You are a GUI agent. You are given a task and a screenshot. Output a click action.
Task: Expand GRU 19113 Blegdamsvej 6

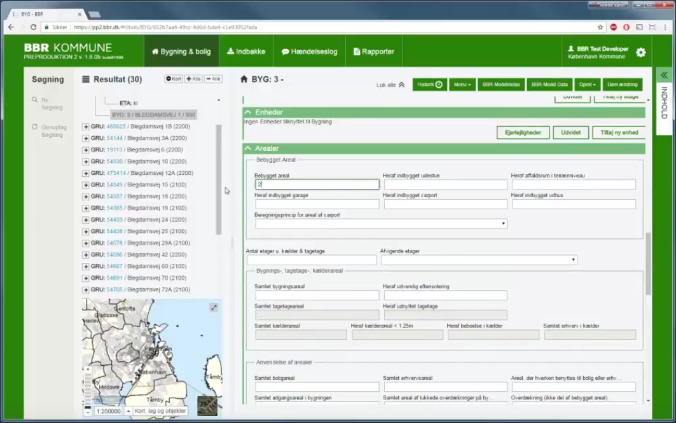pos(85,150)
